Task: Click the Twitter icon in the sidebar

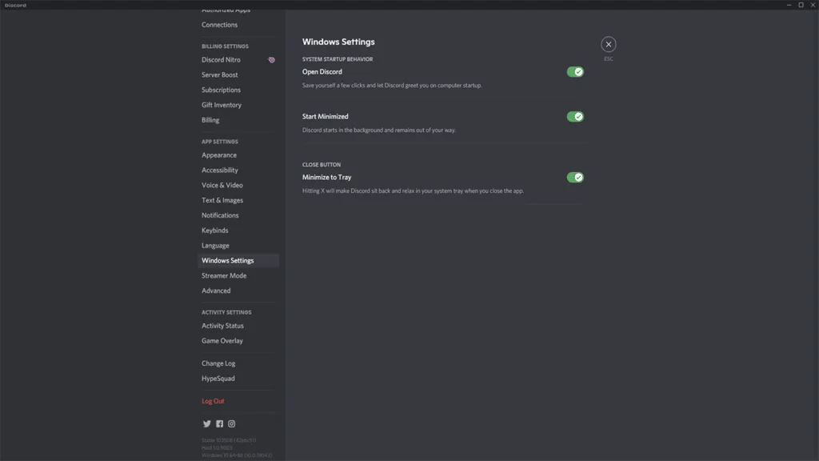Action: [207, 424]
